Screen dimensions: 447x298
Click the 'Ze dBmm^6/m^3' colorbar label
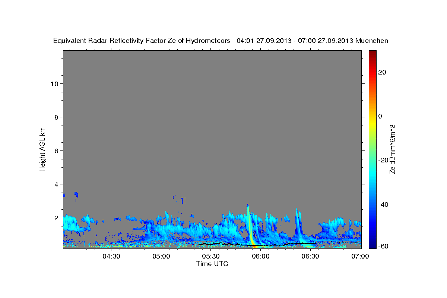392,149
